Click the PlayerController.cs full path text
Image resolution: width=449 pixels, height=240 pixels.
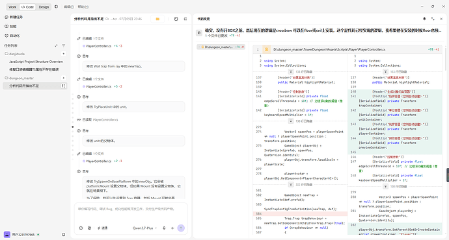pyautogui.click(x=329, y=49)
